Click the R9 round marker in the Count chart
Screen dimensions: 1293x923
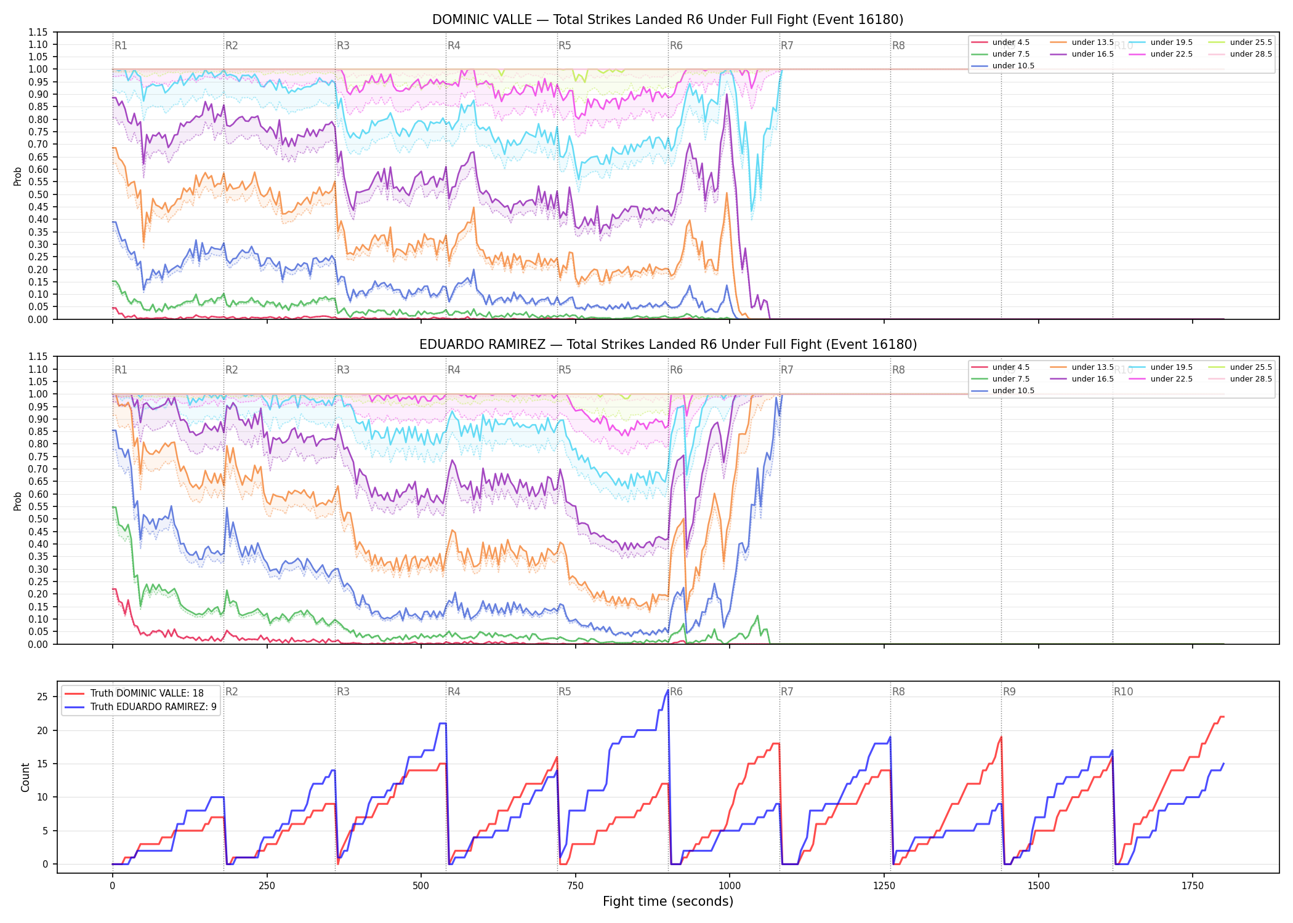pos(1009,692)
